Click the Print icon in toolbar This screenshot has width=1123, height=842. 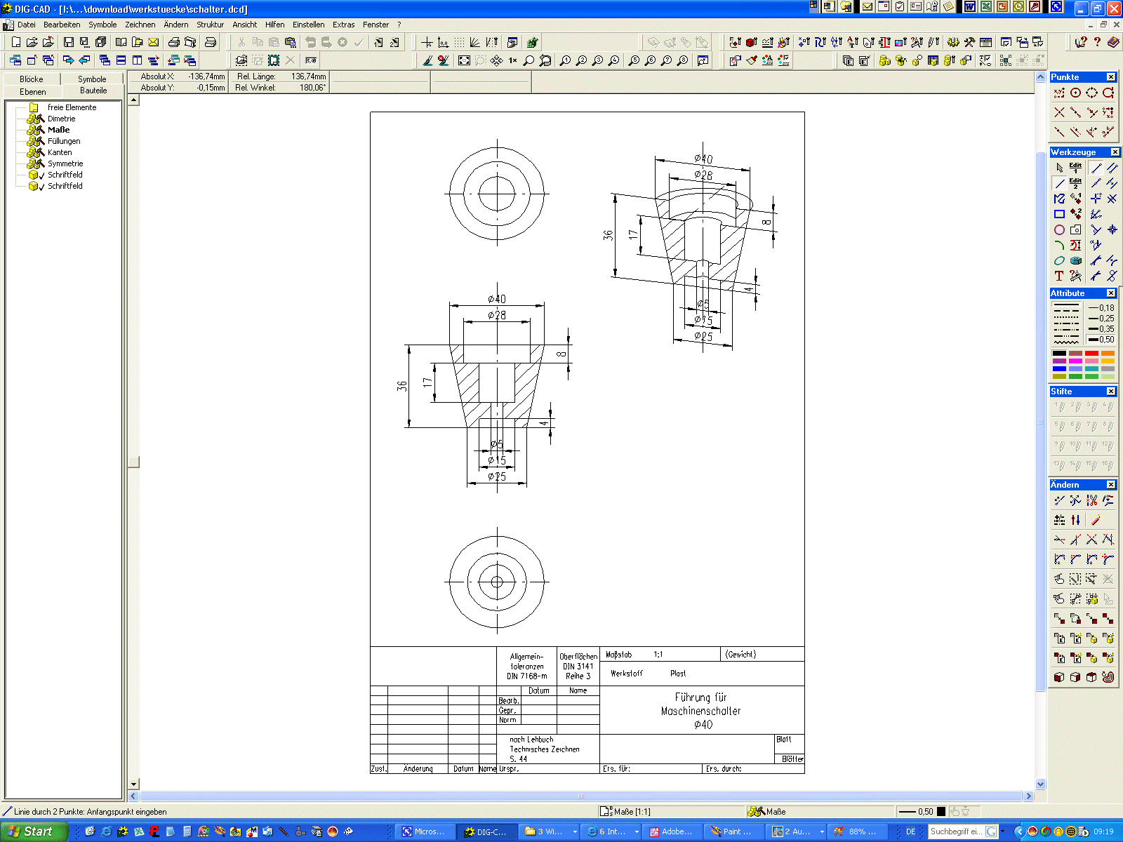tap(174, 42)
